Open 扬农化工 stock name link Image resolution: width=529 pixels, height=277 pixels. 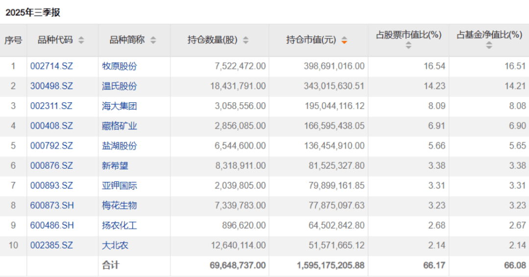tap(120, 225)
